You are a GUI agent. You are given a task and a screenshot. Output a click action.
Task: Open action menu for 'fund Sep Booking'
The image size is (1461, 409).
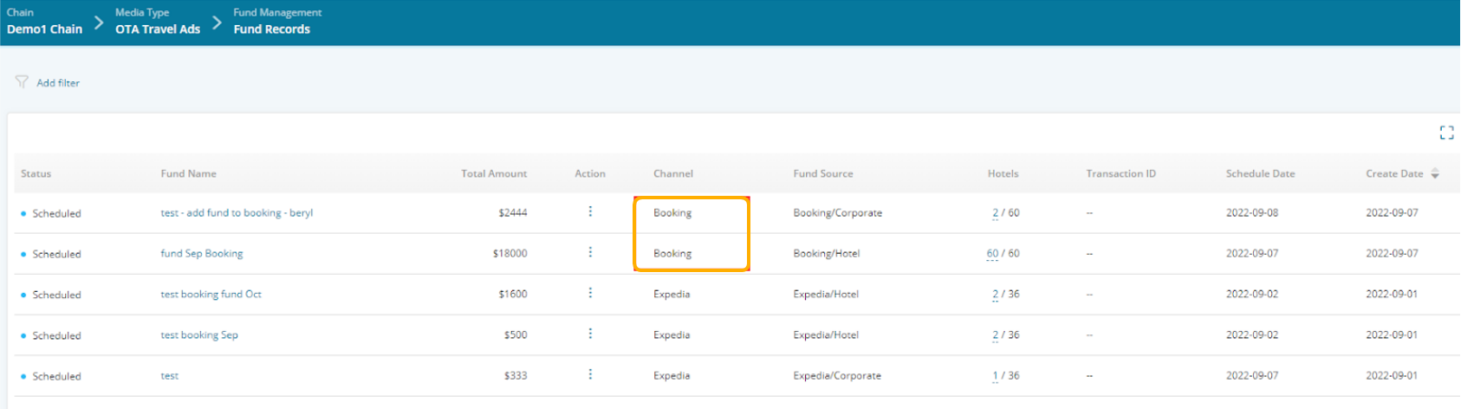tap(590, 252)
